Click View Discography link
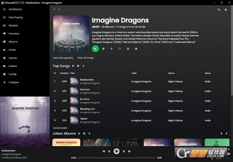The image size is (233, 162). pyautogui.click(x=63, y=58)
